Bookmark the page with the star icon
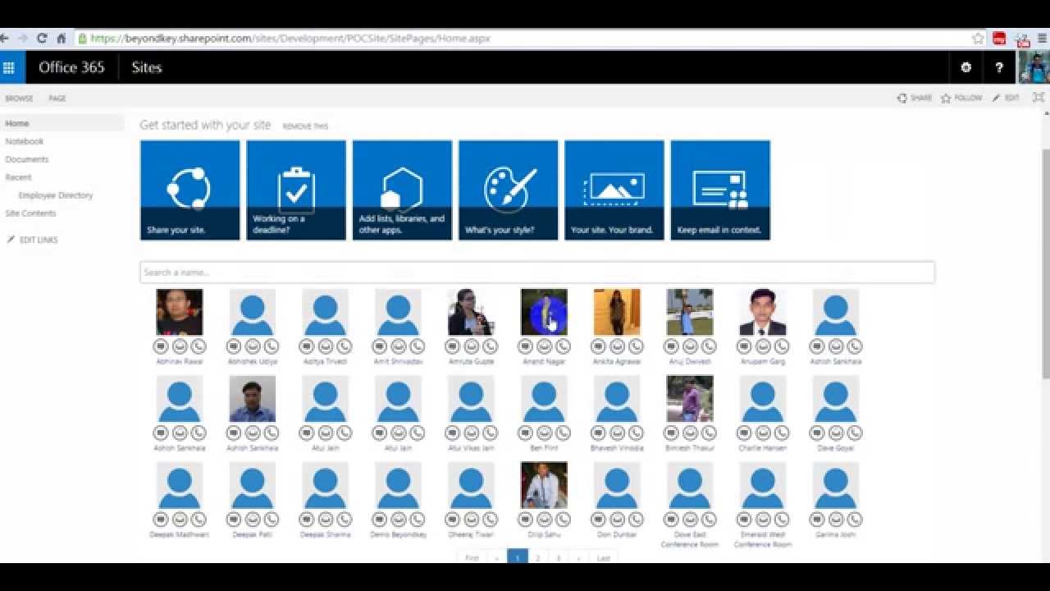 978,38
